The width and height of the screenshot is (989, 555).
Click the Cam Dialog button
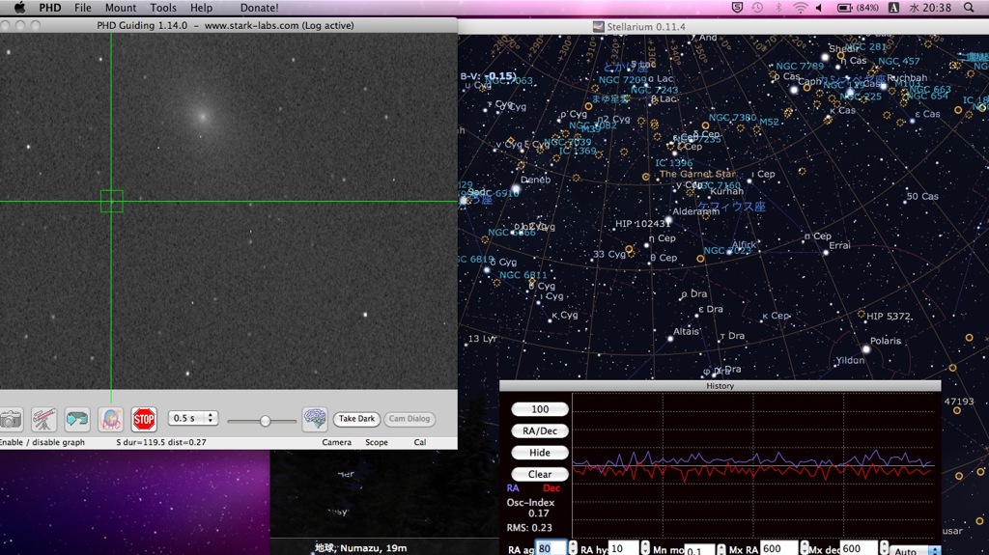[x=410, y=419]
